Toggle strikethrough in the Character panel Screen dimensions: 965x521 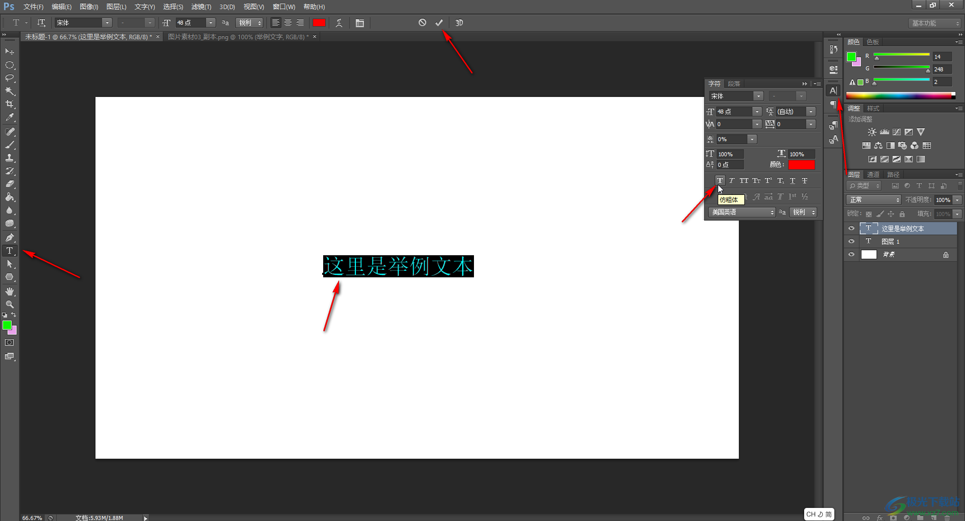click(x=805, y=180)
